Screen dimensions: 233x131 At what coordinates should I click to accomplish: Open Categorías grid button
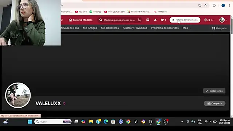click(x=220, y=28)
